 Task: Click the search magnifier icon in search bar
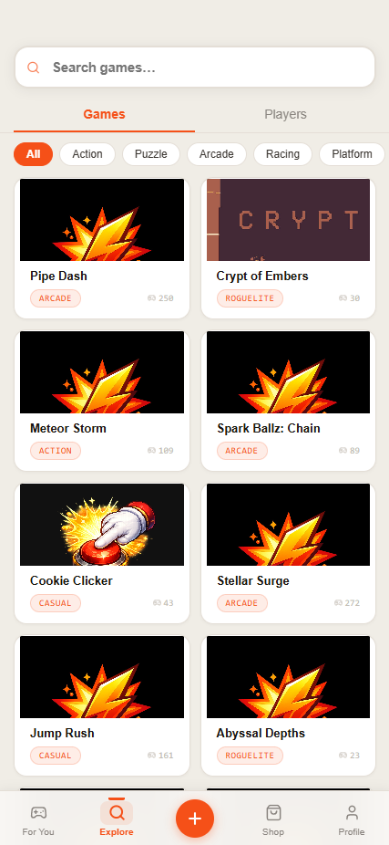tap(34, 68)
